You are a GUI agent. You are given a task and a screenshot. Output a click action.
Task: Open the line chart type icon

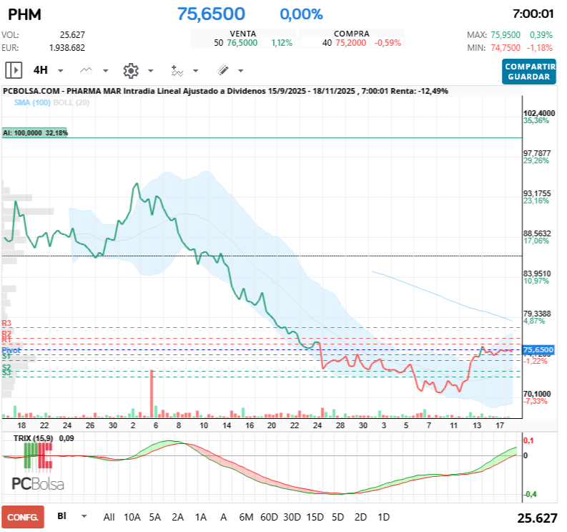pyautogui.click(x=87, y=70)
